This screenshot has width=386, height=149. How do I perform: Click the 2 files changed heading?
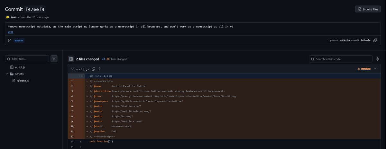(87, 59)
